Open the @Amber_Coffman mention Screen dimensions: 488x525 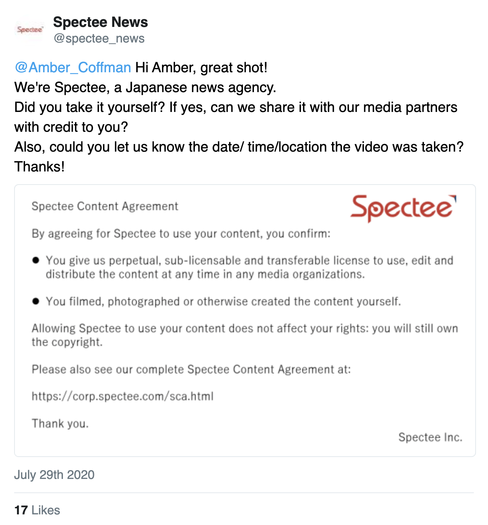tap(73, 67)
